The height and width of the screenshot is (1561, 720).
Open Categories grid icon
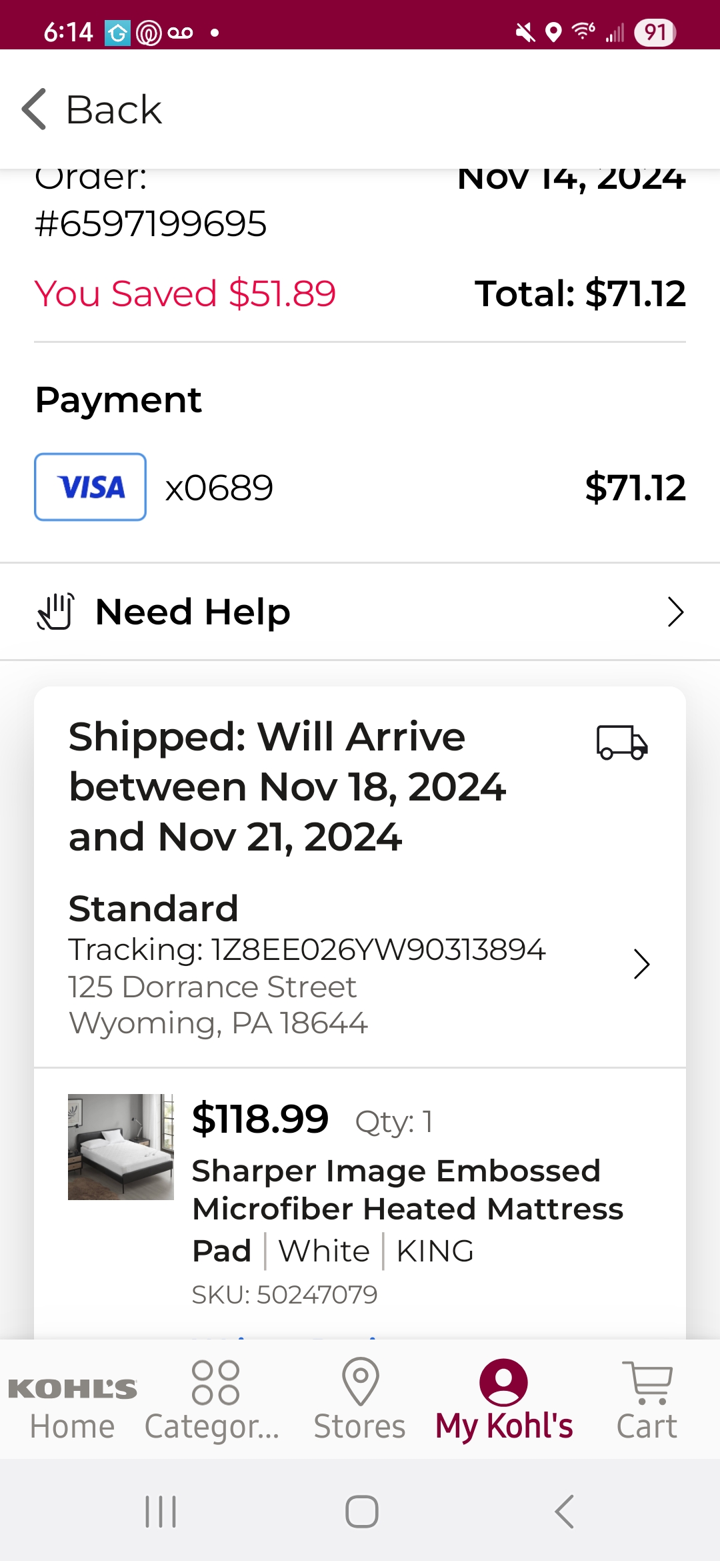click(x=215, y=1382)
